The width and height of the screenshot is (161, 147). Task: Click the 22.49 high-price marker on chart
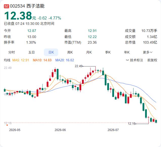[x=78, y=66]
